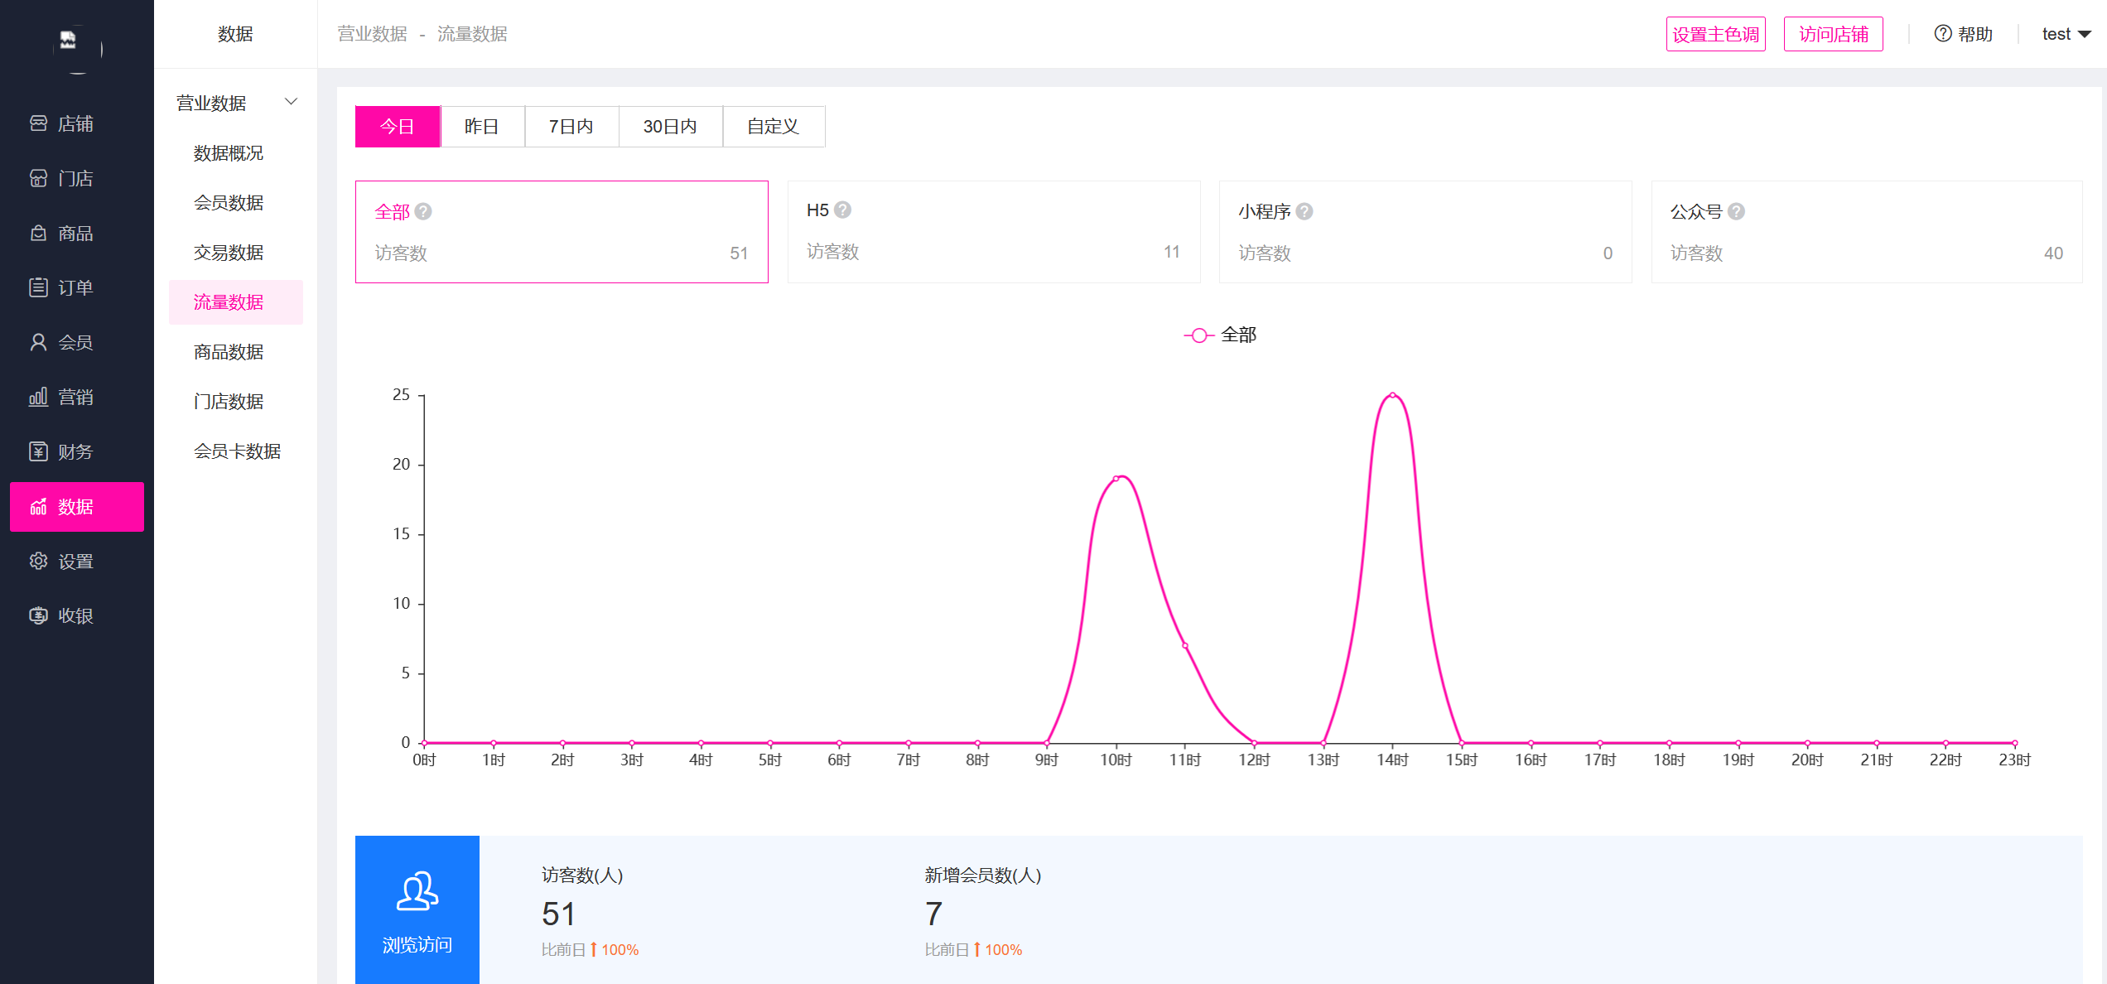The width and height of the screenshot is (2107, 984).
Task: Toggle the 全部 legend above the chart
Action: click(x=1220, y=335)
